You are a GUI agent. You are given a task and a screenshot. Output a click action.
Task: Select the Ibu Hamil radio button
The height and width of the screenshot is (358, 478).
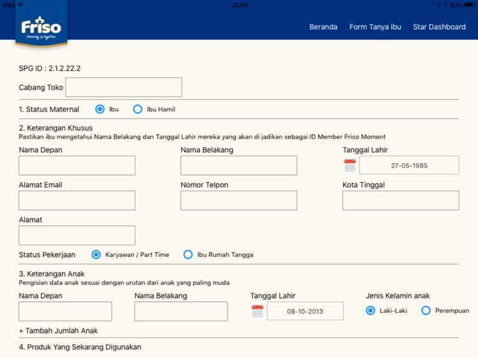click(138, 110)
